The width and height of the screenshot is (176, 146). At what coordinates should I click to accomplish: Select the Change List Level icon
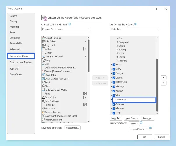click(43, 56)
